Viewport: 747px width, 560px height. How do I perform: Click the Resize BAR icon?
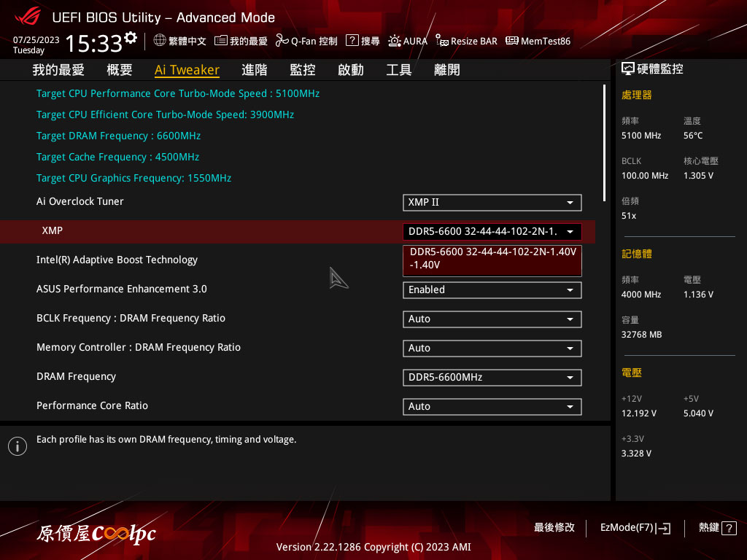(x=441, y=41)
